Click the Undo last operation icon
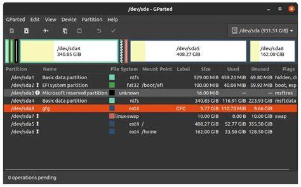Viewport: 301px width, 187px height. (x=99, y=30)
